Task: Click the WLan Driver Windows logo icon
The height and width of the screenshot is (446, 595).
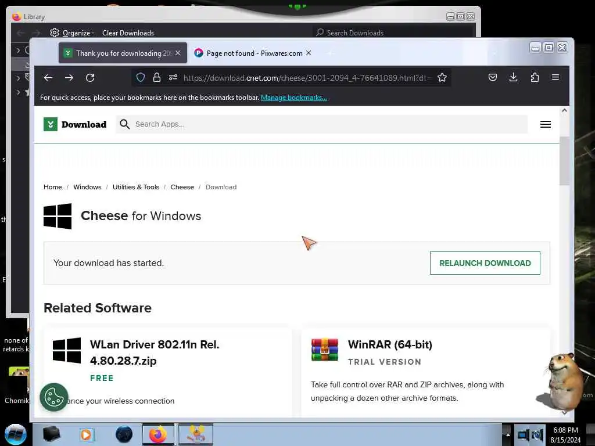Action: tap(67, 350)
